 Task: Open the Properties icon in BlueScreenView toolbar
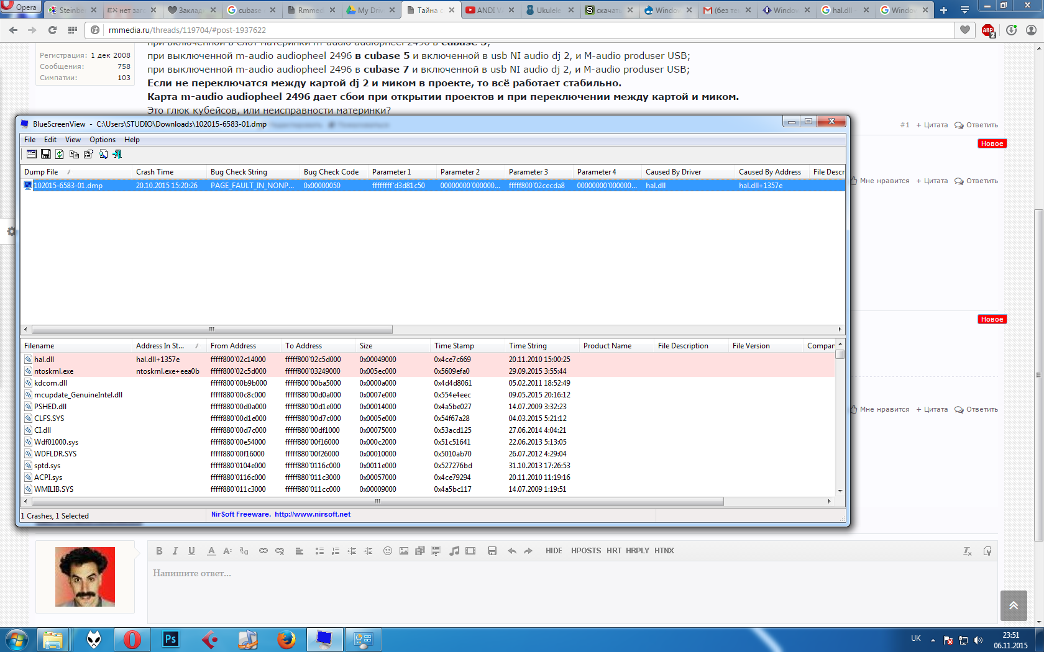88,154
